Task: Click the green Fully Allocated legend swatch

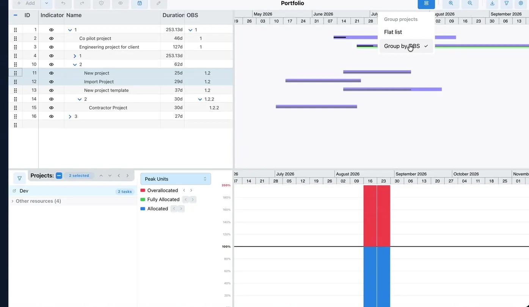Action: point(143,200)
